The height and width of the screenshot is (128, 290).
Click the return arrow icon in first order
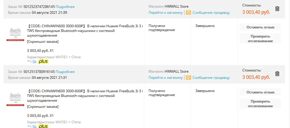click(30, 62)
